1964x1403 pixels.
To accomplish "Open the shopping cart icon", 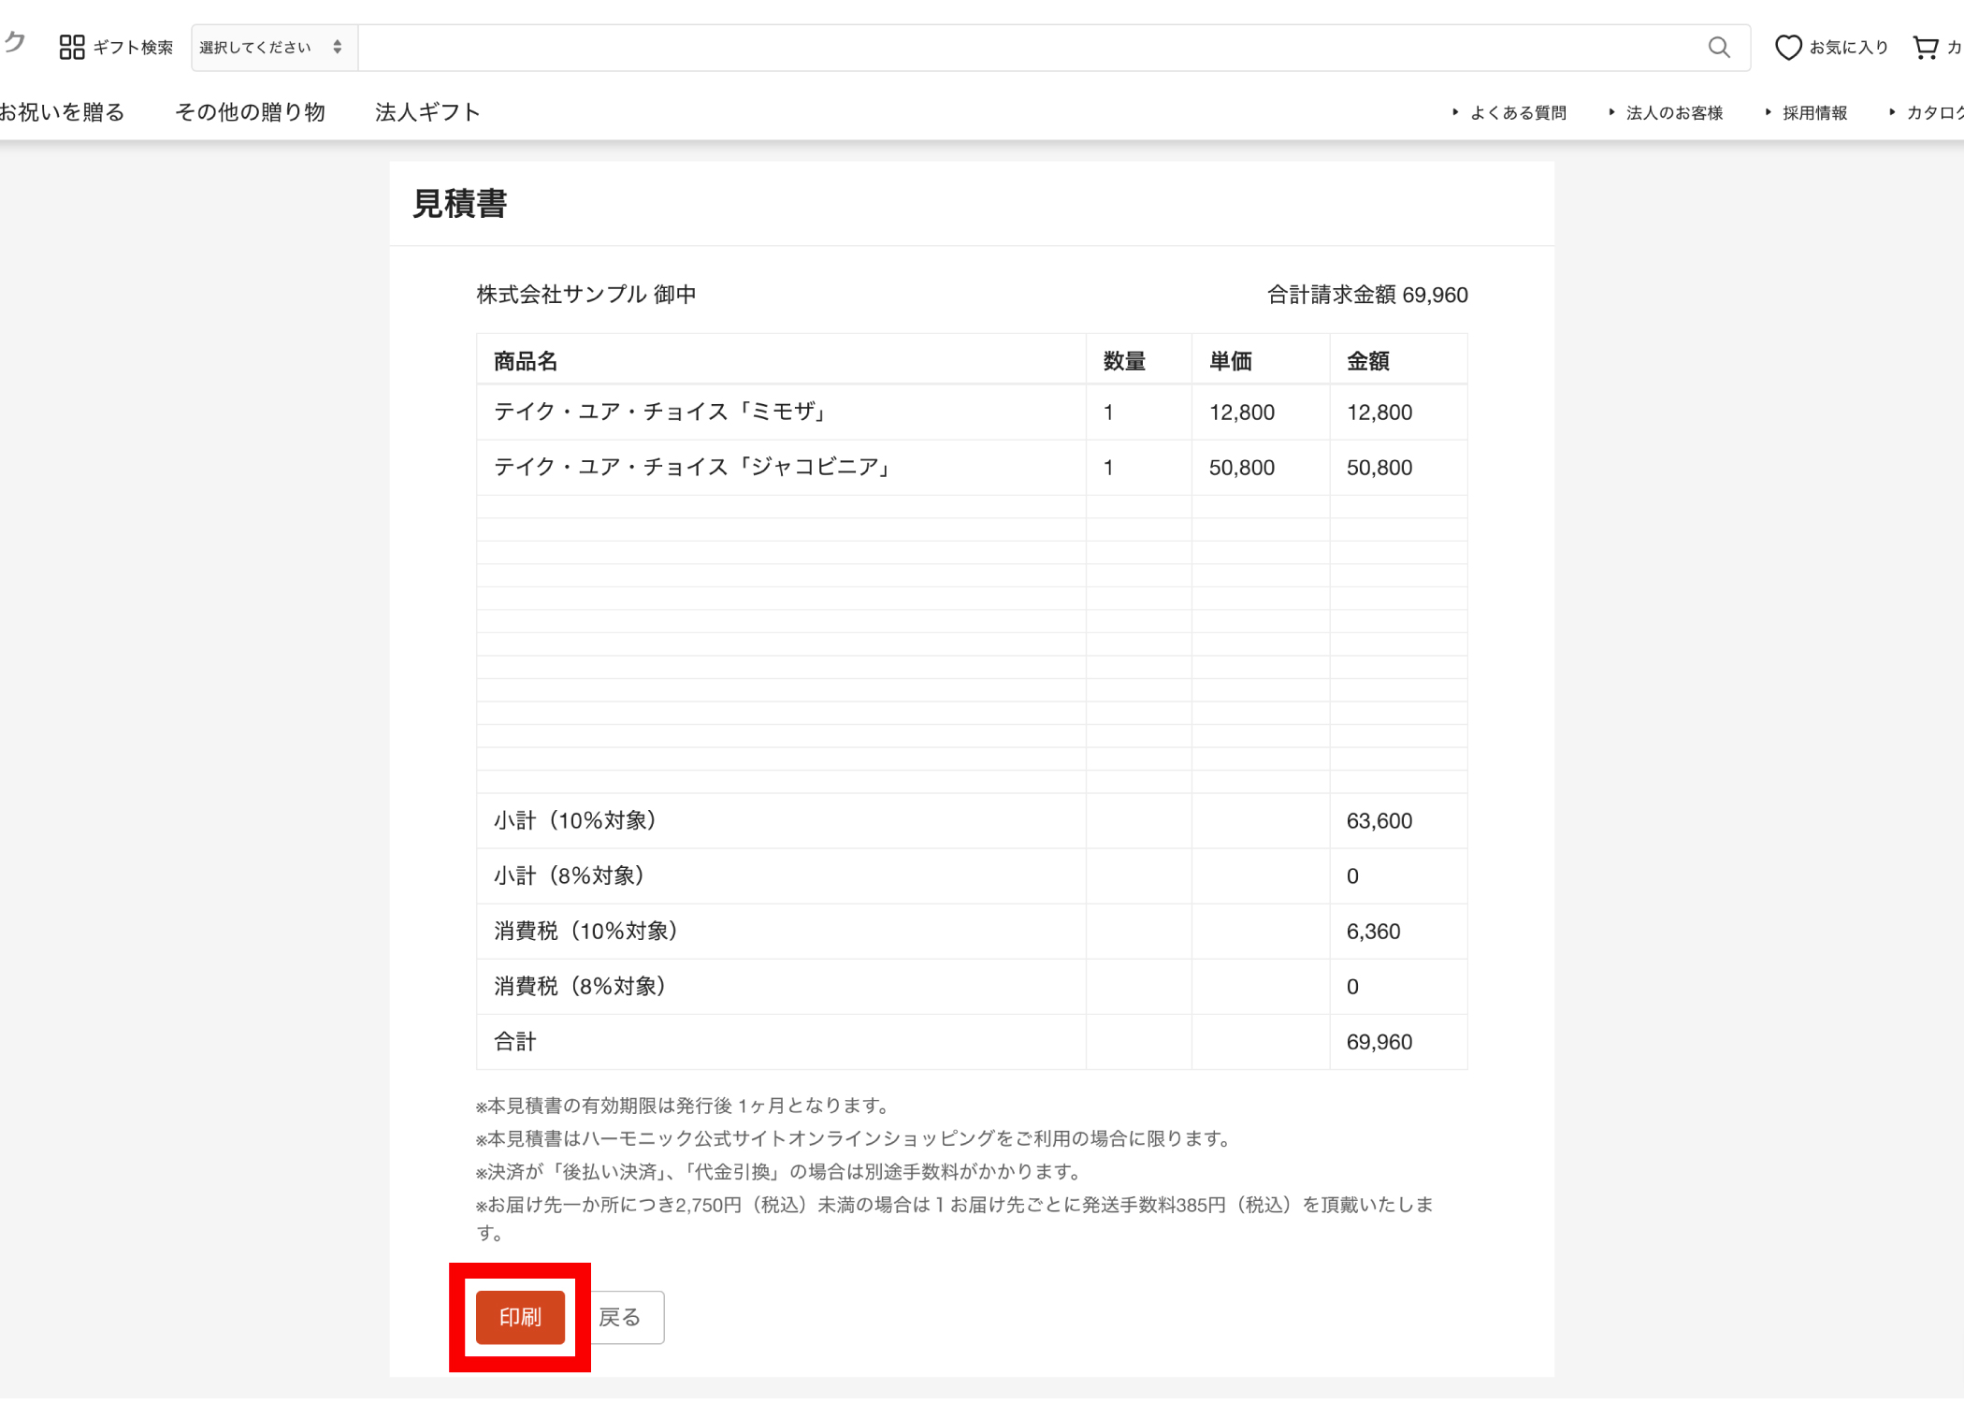I will tap(1927, 47).
